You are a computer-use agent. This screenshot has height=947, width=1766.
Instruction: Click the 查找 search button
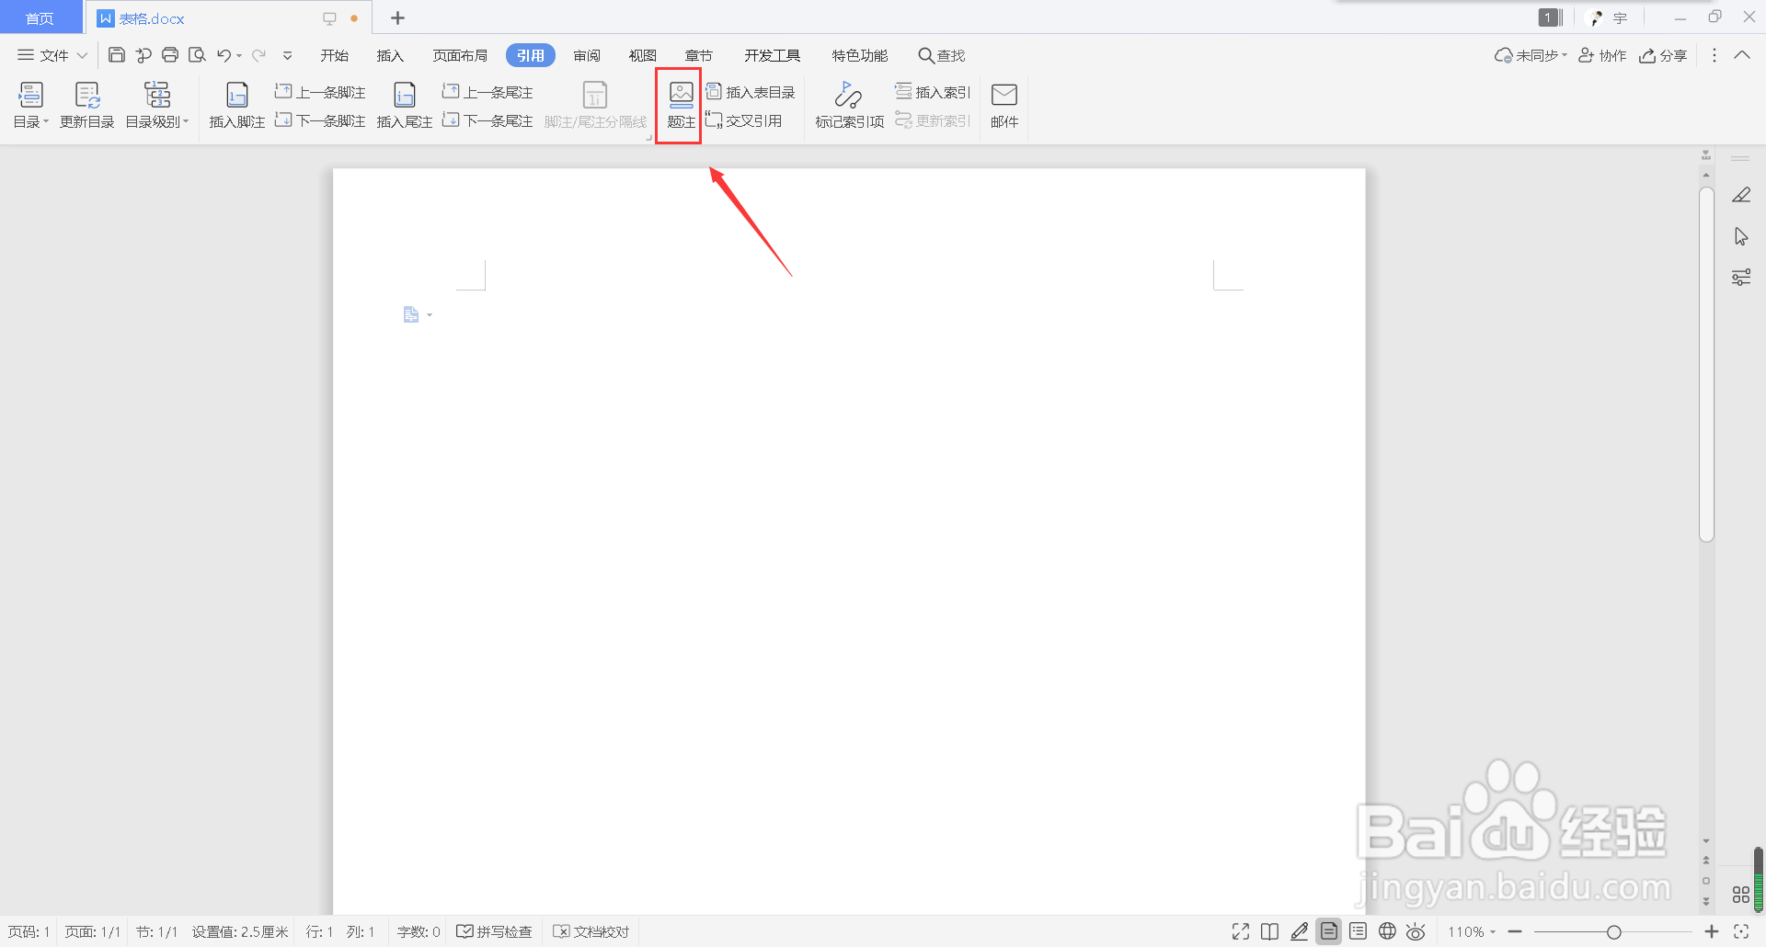pyautogui.click(x=942, y=55)
